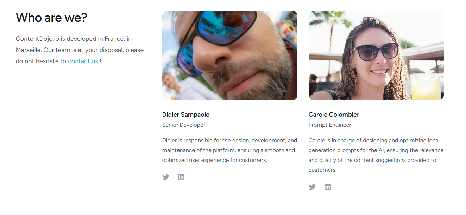
Task: Click Didier Sampaolo's close-up photo
Action: pyautogui.click(x=229, y=56)
